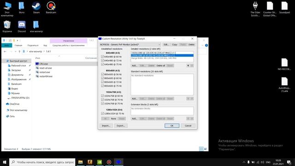Open the notification center icon
Viewport: 295px width, 166px height.
click(289, 162)
